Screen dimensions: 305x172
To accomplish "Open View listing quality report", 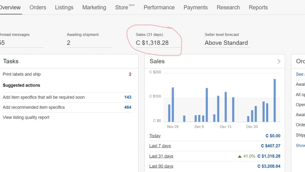I will 26,117.
